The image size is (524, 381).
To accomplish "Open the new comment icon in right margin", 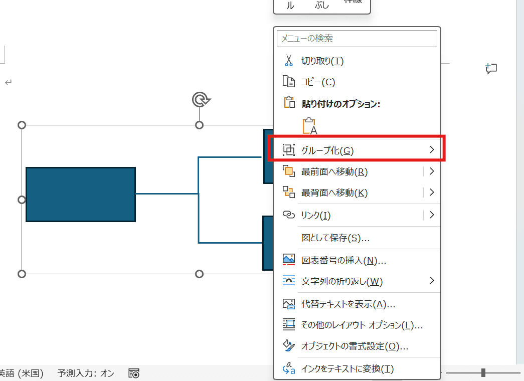I will pyautogui.click(x=491, y=69).
